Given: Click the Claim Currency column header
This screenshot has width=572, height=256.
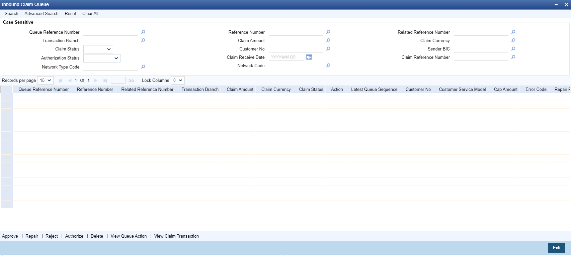Looking at the screenshot, I should point(276,90).
